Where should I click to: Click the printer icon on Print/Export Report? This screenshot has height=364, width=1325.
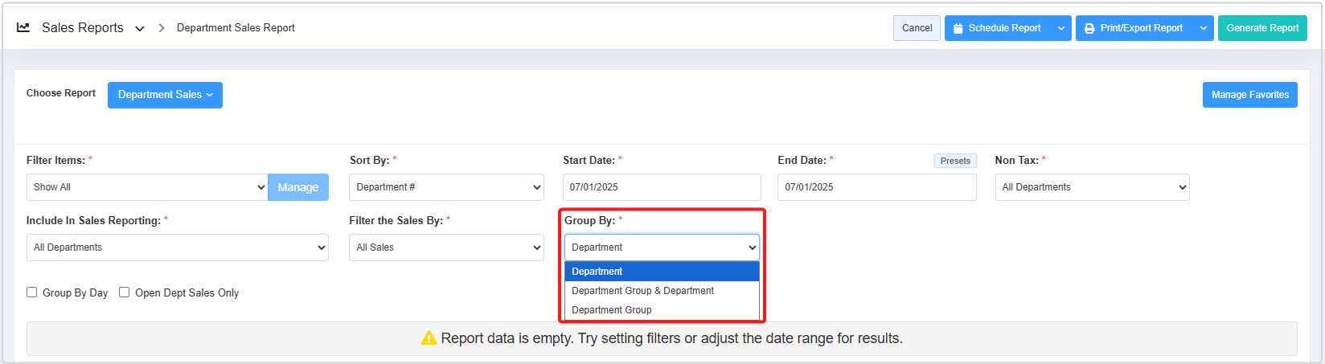(1089, 28)
